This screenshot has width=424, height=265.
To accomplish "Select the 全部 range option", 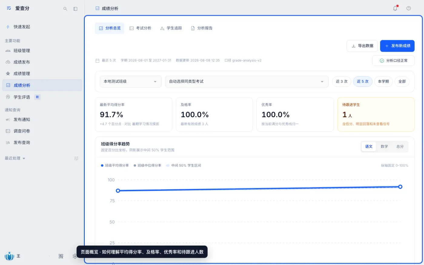I will tap(402, 81).
